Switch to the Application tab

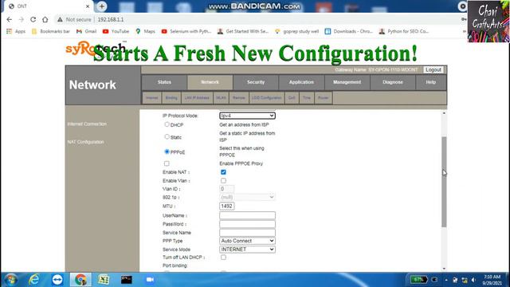pyautogui.click(x=301, y=82)
